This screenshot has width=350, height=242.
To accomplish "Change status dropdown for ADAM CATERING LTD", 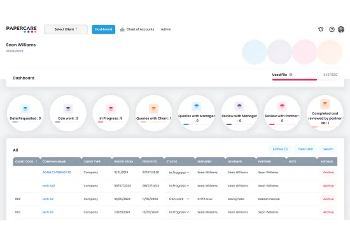I will tap(179, 173).
